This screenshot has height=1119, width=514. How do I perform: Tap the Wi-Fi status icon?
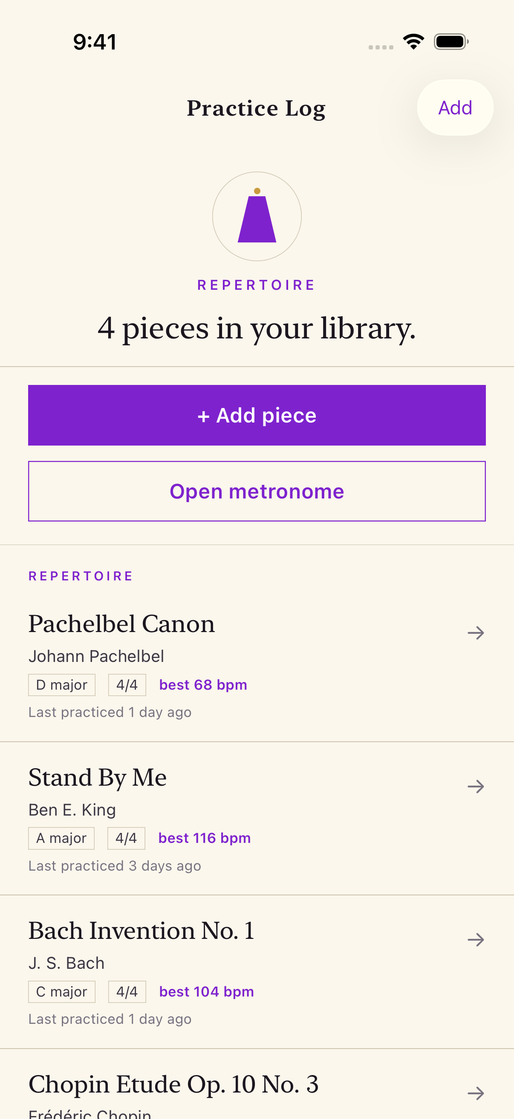point(413,42)
